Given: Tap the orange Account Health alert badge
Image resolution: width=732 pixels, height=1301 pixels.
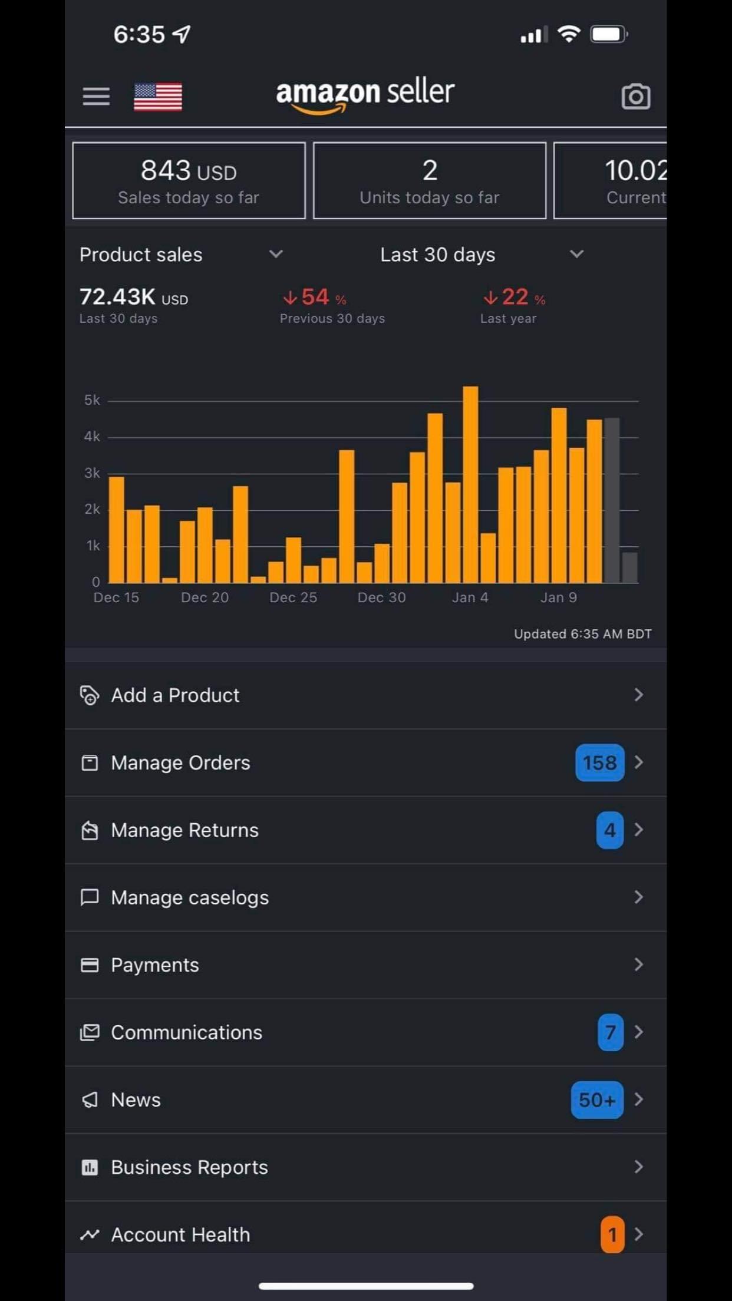Looking at the screenshot, I should point(612,1234).
